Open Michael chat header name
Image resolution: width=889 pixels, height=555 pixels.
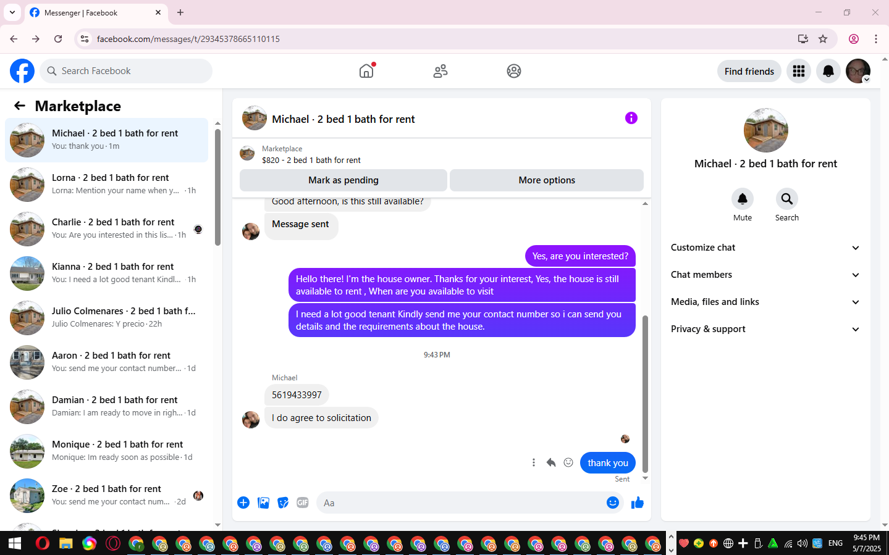coord(343,119)
